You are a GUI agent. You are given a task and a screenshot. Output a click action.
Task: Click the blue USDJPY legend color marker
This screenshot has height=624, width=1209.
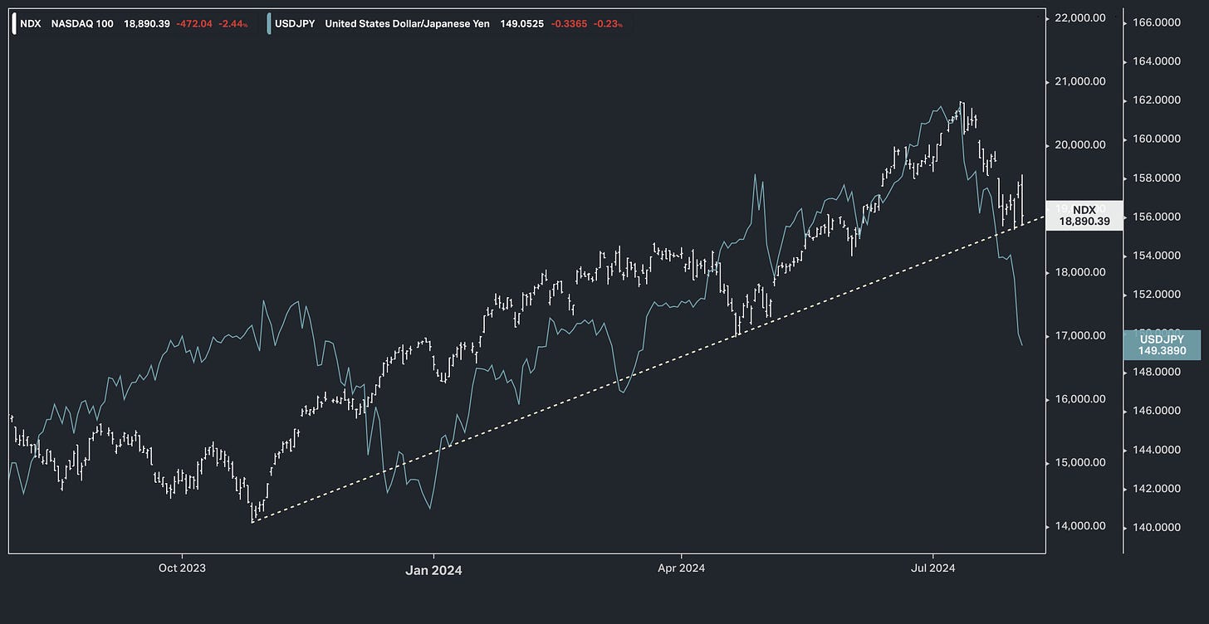point(269,24)
